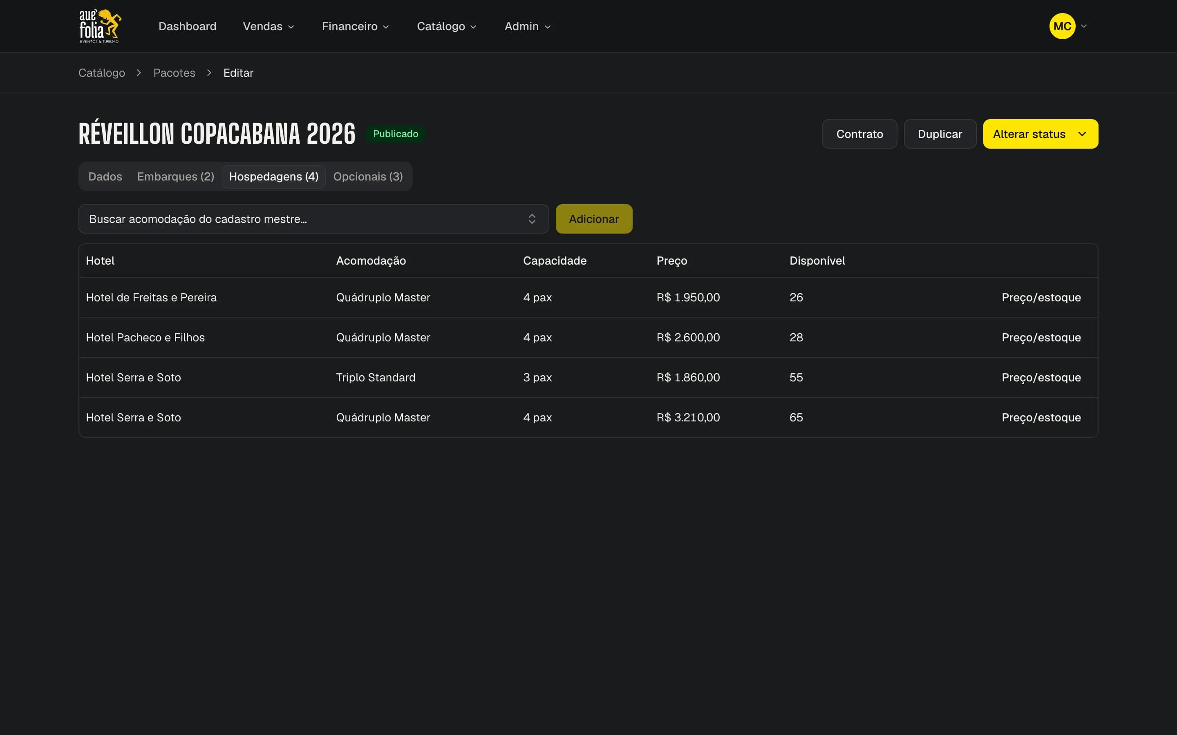Open the MC user avatar menu
Screen dimensions: 1177x735
pyautogui.click(x=1062, y=26)
